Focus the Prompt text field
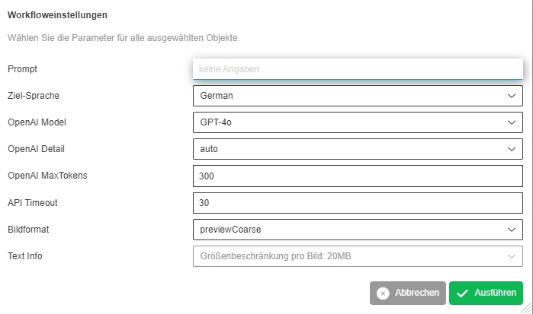The height and width of the screenshot is (314, 533). (x=358, y=69)
